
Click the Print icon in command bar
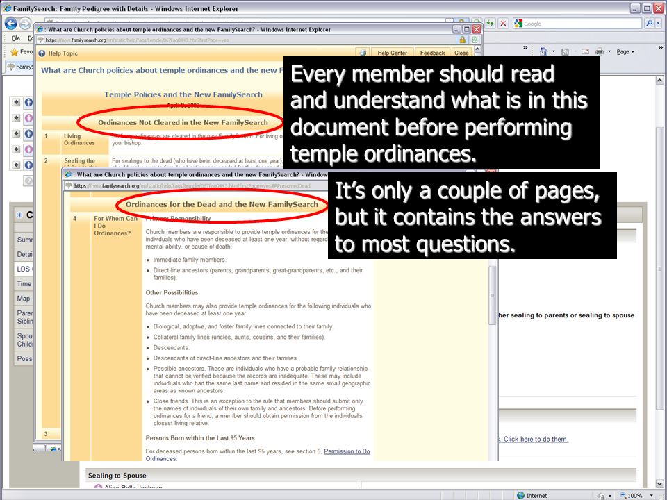coord(600,52)
